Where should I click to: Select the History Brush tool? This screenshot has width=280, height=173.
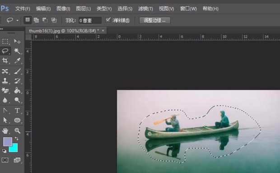17,81
